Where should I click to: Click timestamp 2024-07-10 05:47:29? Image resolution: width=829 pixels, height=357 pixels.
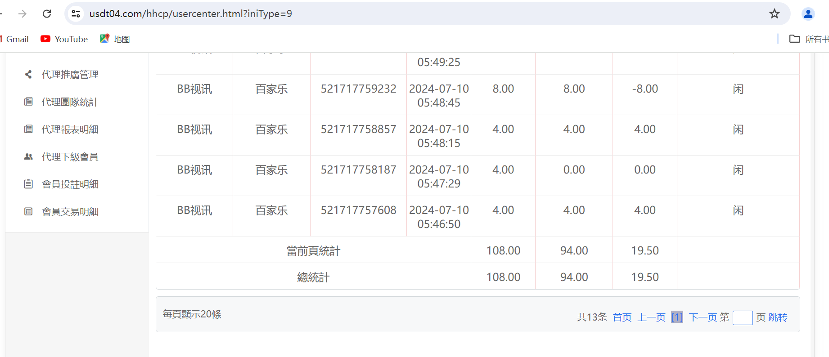[439, 177]
